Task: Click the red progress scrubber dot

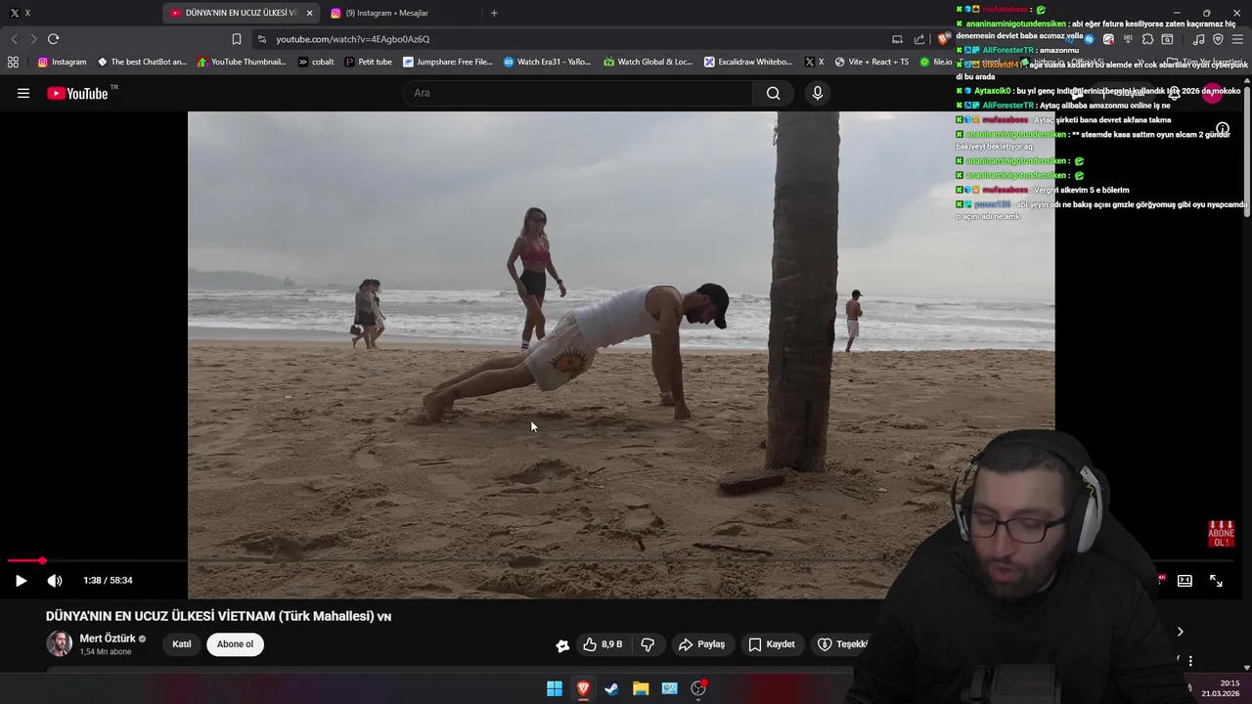Action: point(42,560)
